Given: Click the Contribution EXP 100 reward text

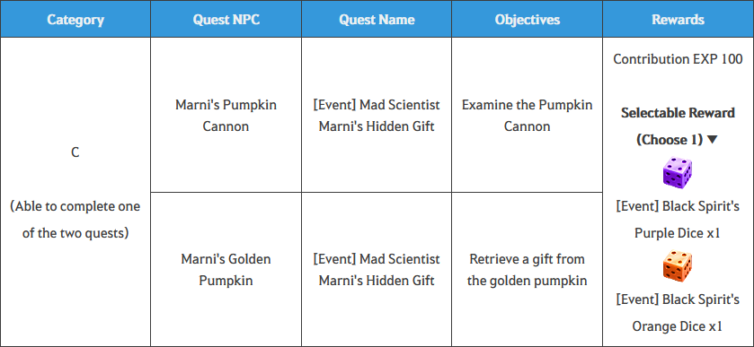Looking at the screenshot, I should pyautogui.click(x=678, y=59).
